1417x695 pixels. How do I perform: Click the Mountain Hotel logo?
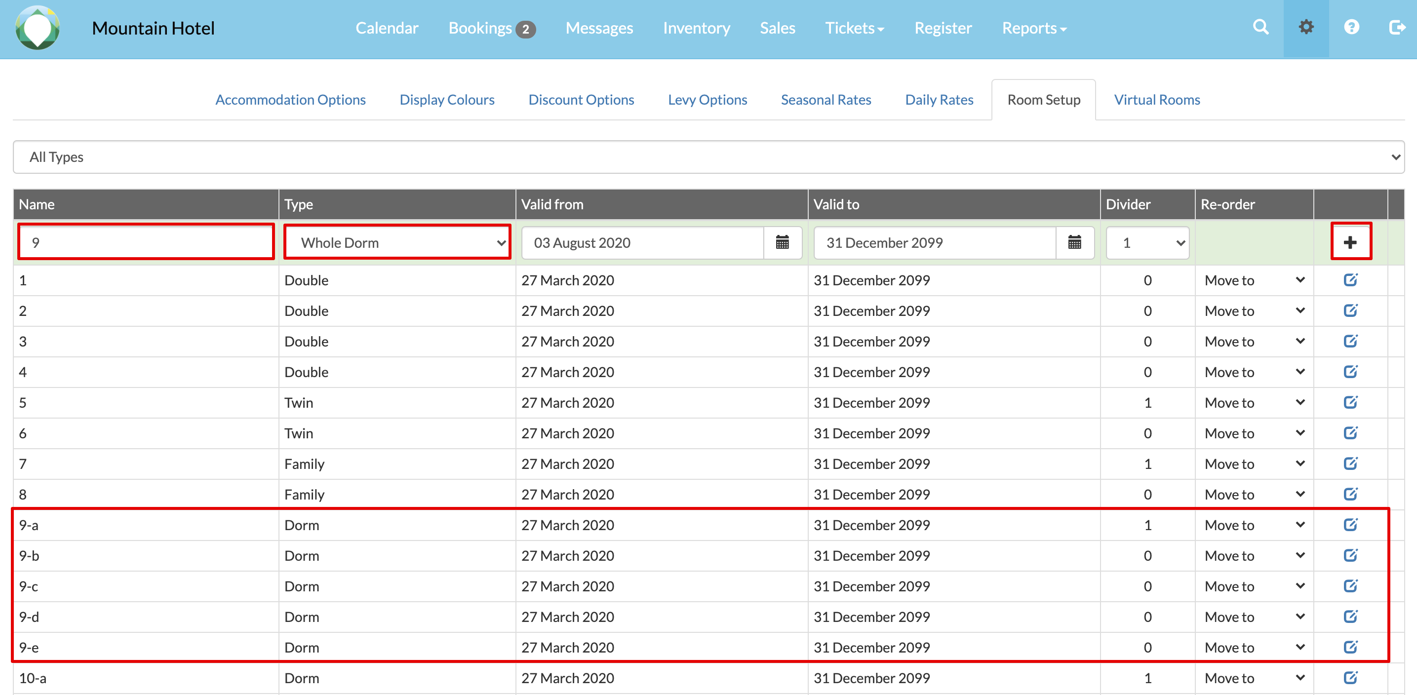click(x=38, y=28)
